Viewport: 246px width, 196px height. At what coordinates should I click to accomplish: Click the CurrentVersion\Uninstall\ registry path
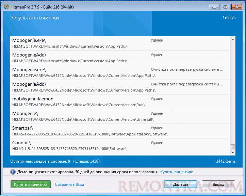pyautogui.click(x=83, y=119)
